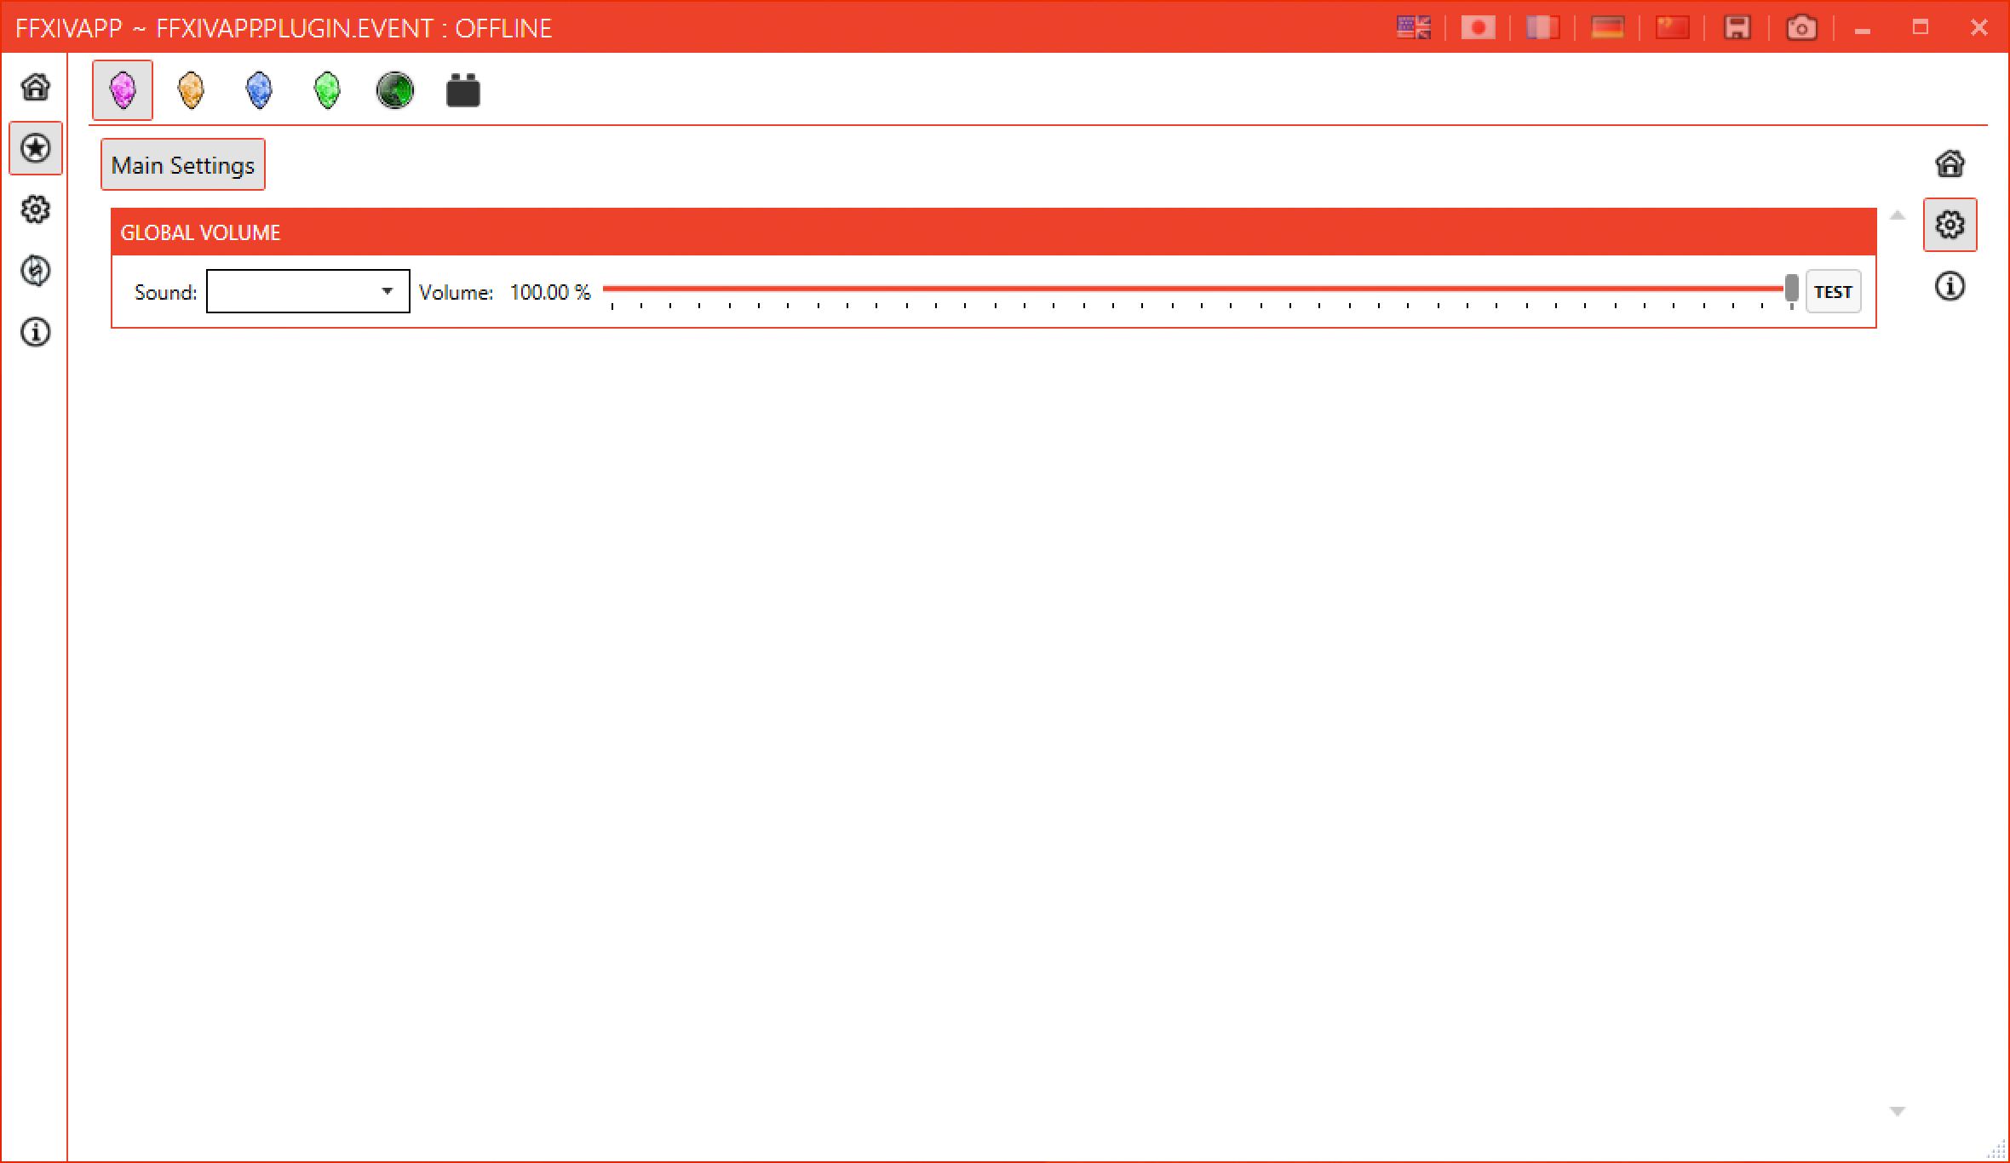Open the plugin info icon on right
Viewport: 2010px width, 1163px height.
1950,286
